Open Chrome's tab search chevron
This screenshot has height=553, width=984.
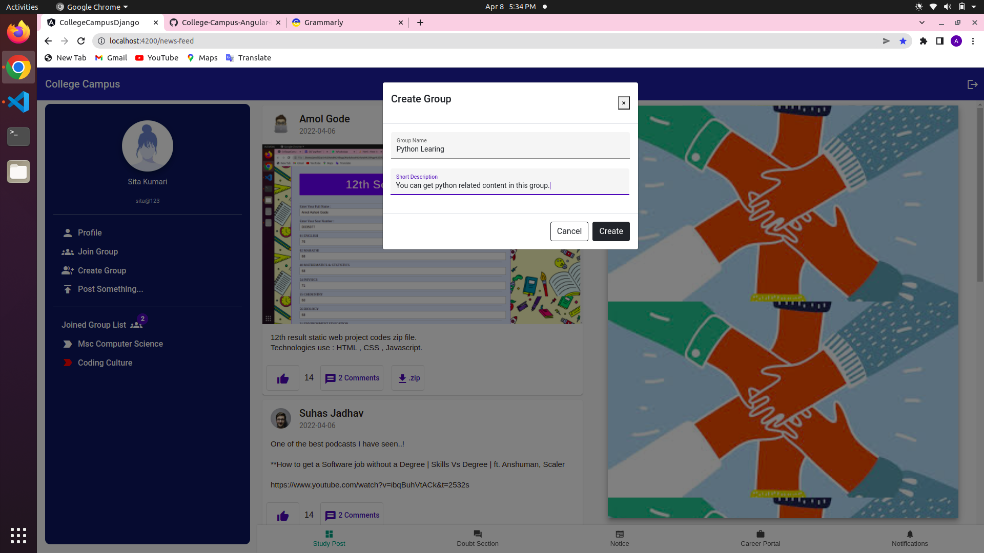point(922,23)
